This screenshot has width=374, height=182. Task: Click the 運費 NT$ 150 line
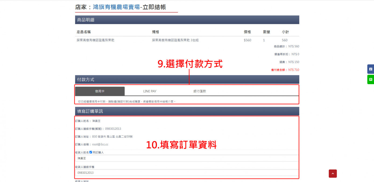click(x=289, y=62)
